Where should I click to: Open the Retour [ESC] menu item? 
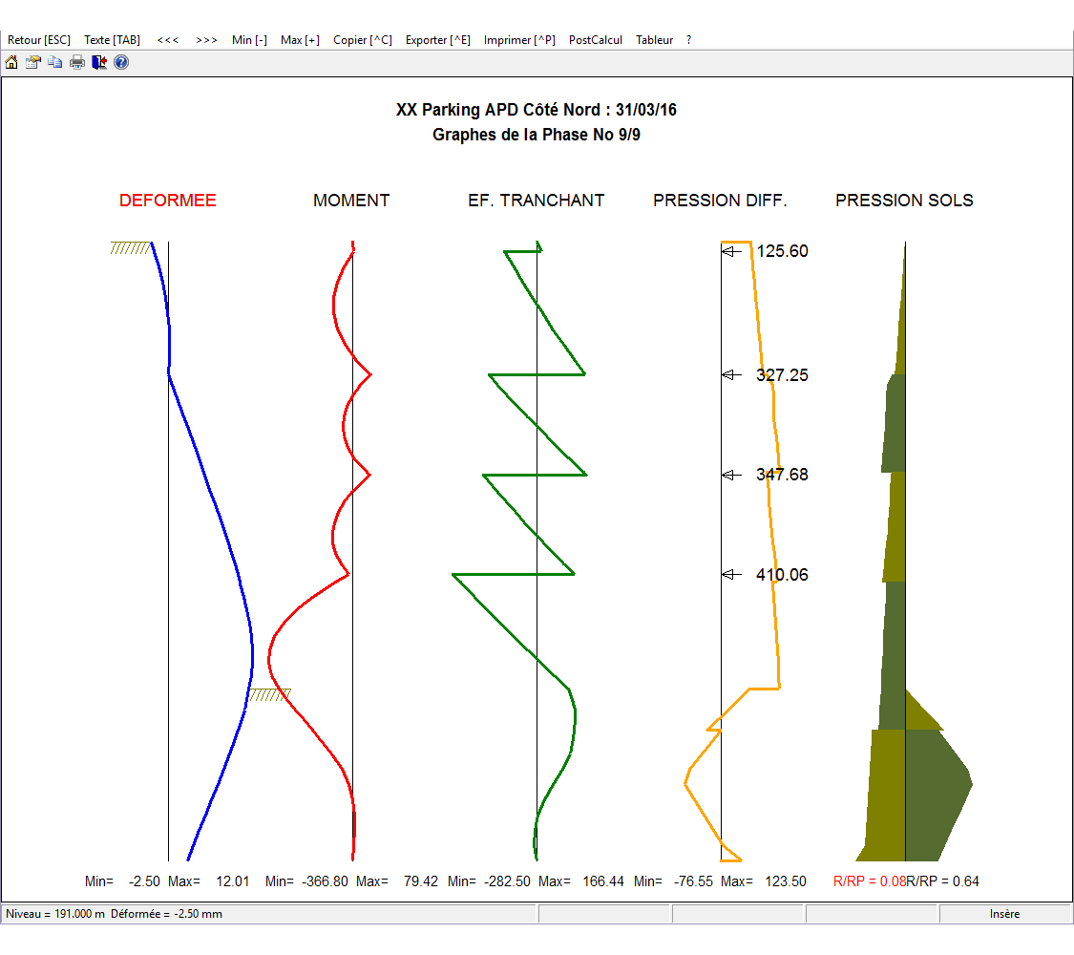click(x=39, y=40)
